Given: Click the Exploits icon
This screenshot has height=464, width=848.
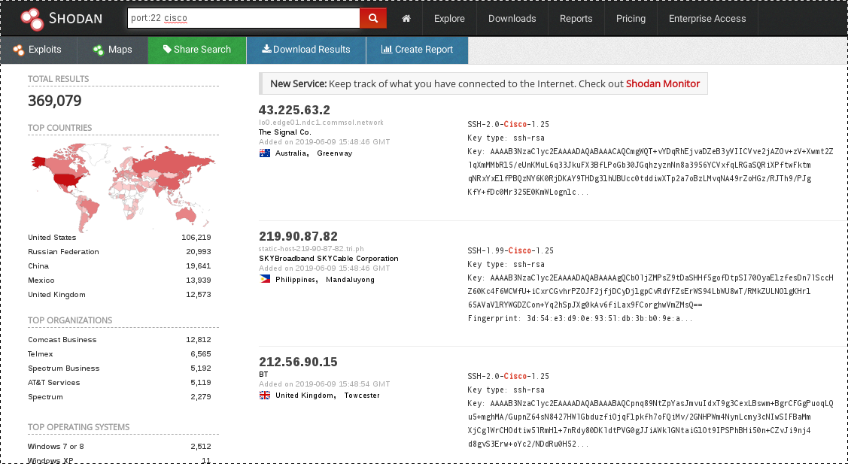Looking at the screenshot, I should pyautogui.click(x=18, y=50).
